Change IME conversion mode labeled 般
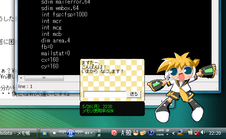The image size is (226, 139). [x=129, y=133]
